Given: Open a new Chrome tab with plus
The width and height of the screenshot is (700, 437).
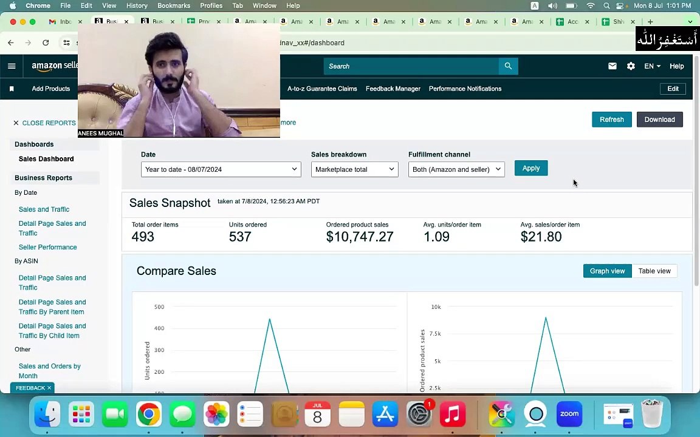Looking at the screenshot, I should (x=650, y=21).
